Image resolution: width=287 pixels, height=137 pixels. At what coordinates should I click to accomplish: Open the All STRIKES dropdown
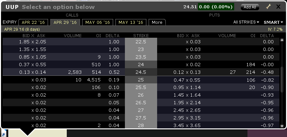[246, 22]
